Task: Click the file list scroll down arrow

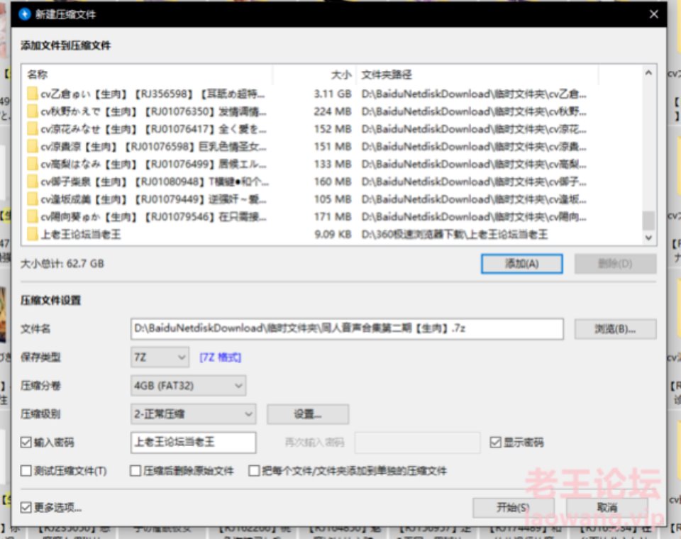Action: pyautogui.click(x=648, y=238)
